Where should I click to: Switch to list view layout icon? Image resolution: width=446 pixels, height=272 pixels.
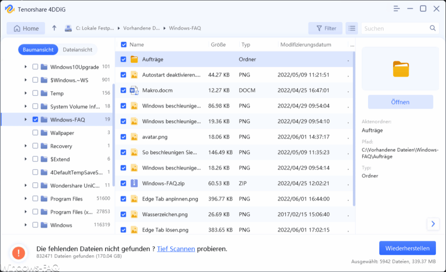352,28
